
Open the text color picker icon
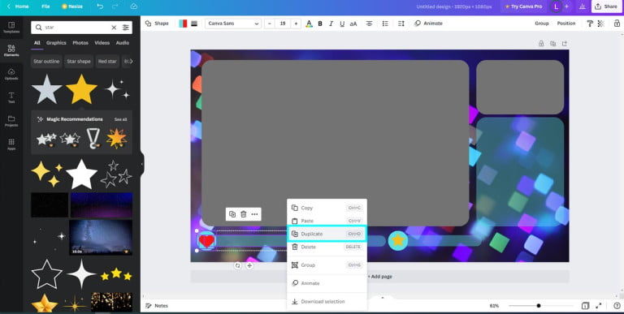[309, 24]
